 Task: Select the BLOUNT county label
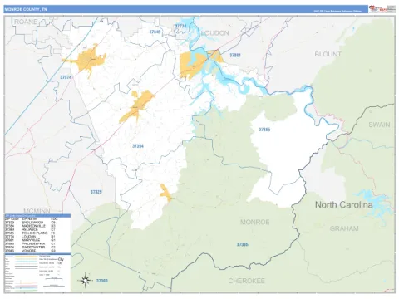point(328,54)
